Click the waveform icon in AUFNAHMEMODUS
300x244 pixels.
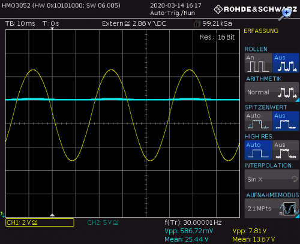coord(289,209)
